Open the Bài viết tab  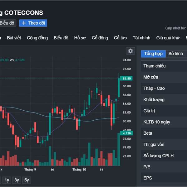coord(14,38)
